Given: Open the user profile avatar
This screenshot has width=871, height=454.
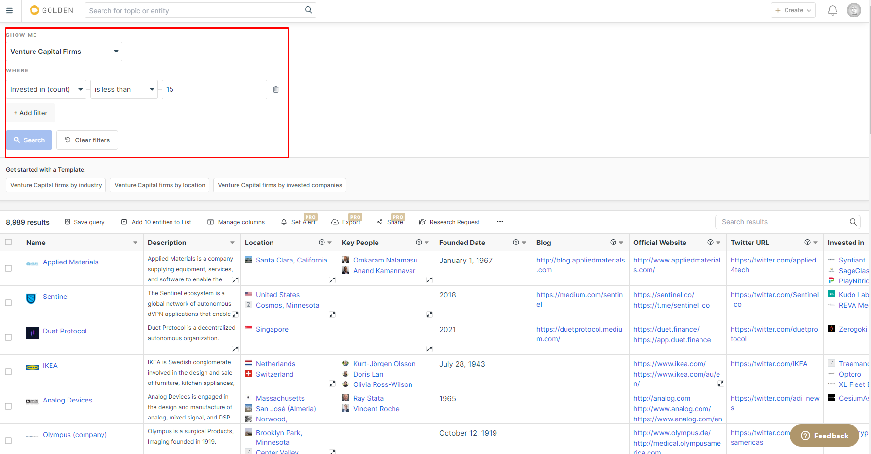Looking at the screenshot, I should click(x=854, y=10).
